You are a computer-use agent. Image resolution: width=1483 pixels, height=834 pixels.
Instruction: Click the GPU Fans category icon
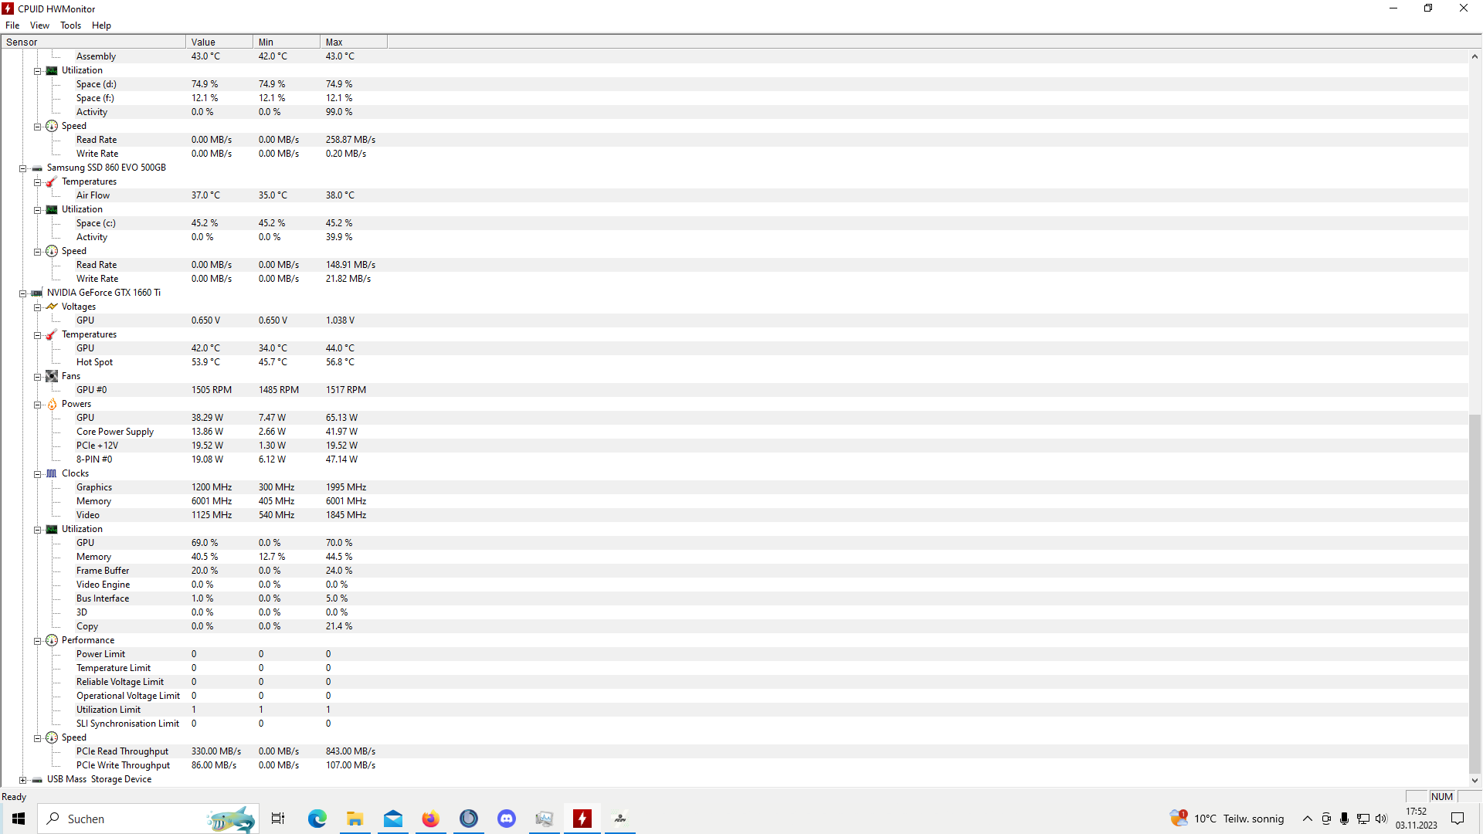(52, 376)
